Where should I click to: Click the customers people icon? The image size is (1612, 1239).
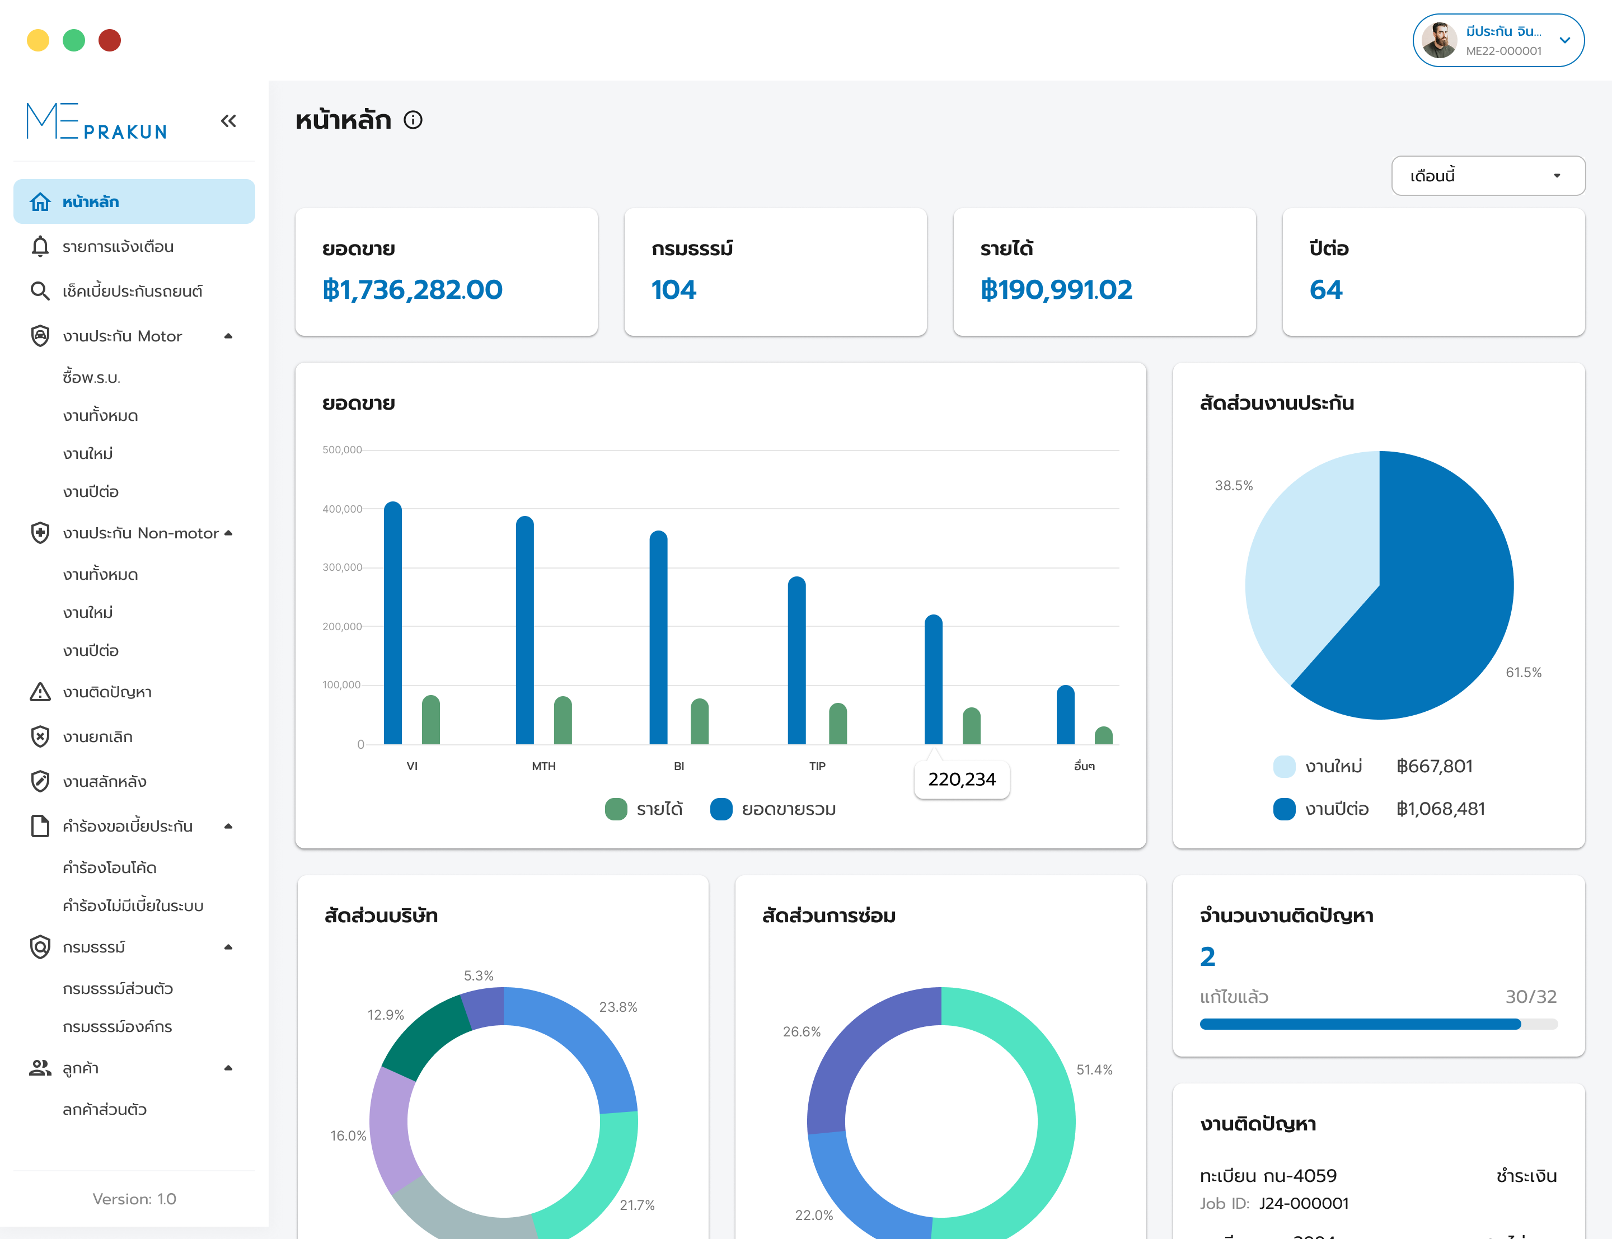(x=40, y=1068)
